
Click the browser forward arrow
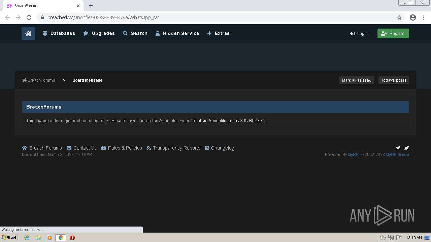coord(18,17)
